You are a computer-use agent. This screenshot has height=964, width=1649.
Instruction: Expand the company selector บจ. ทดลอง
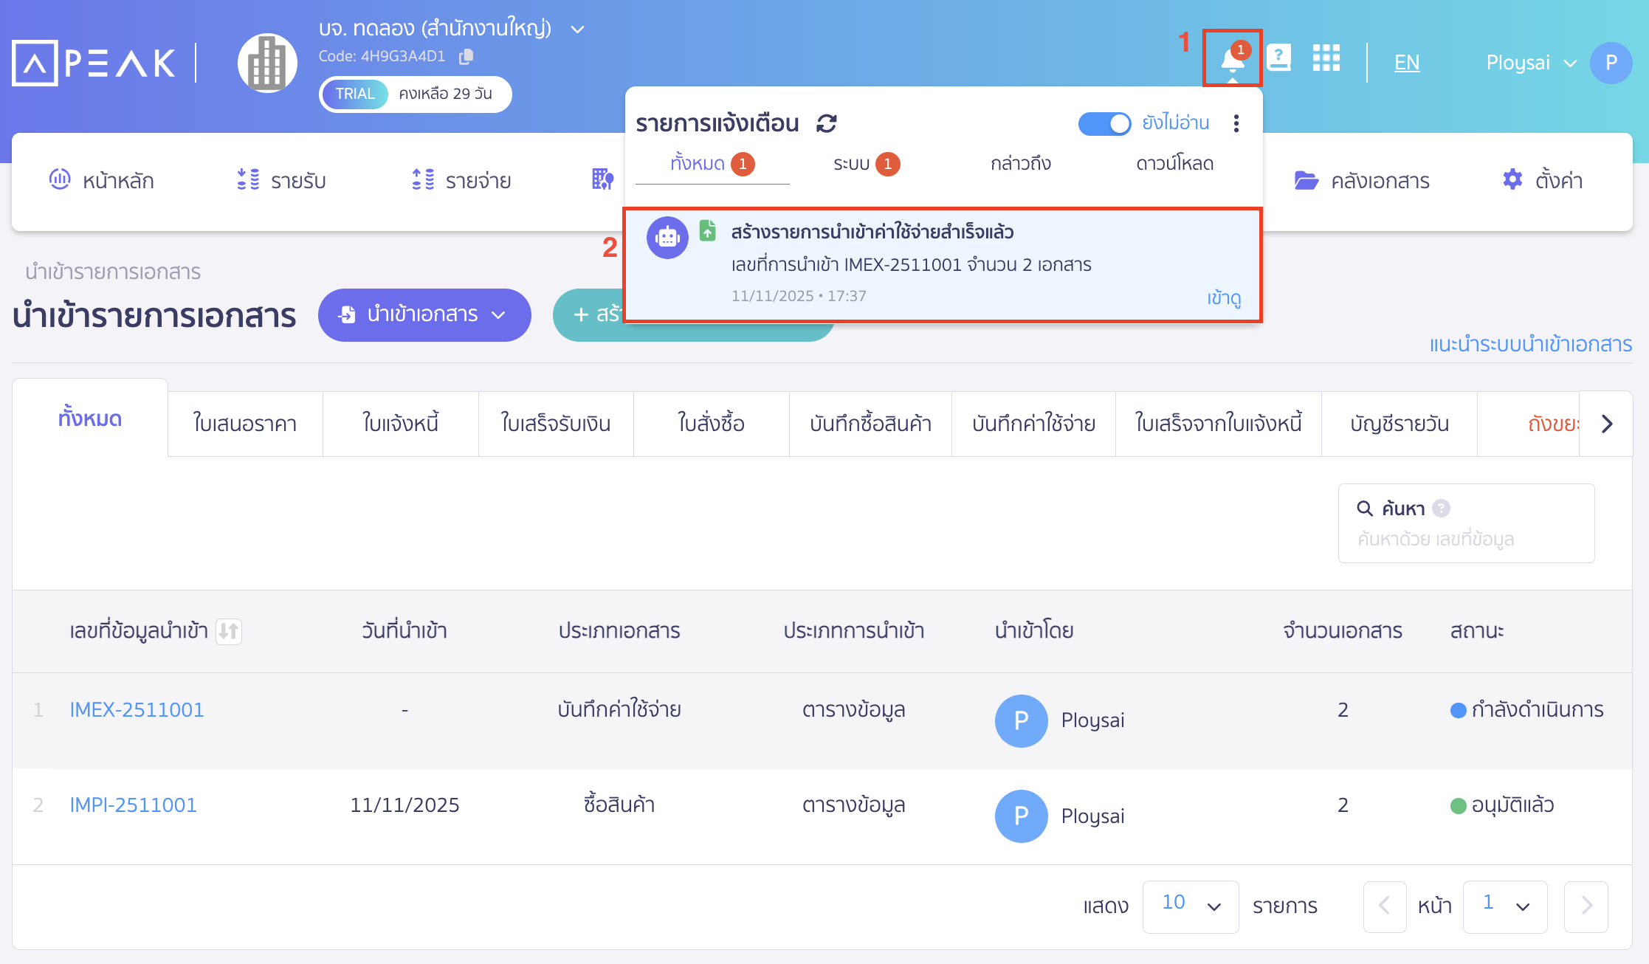[577, 29]
